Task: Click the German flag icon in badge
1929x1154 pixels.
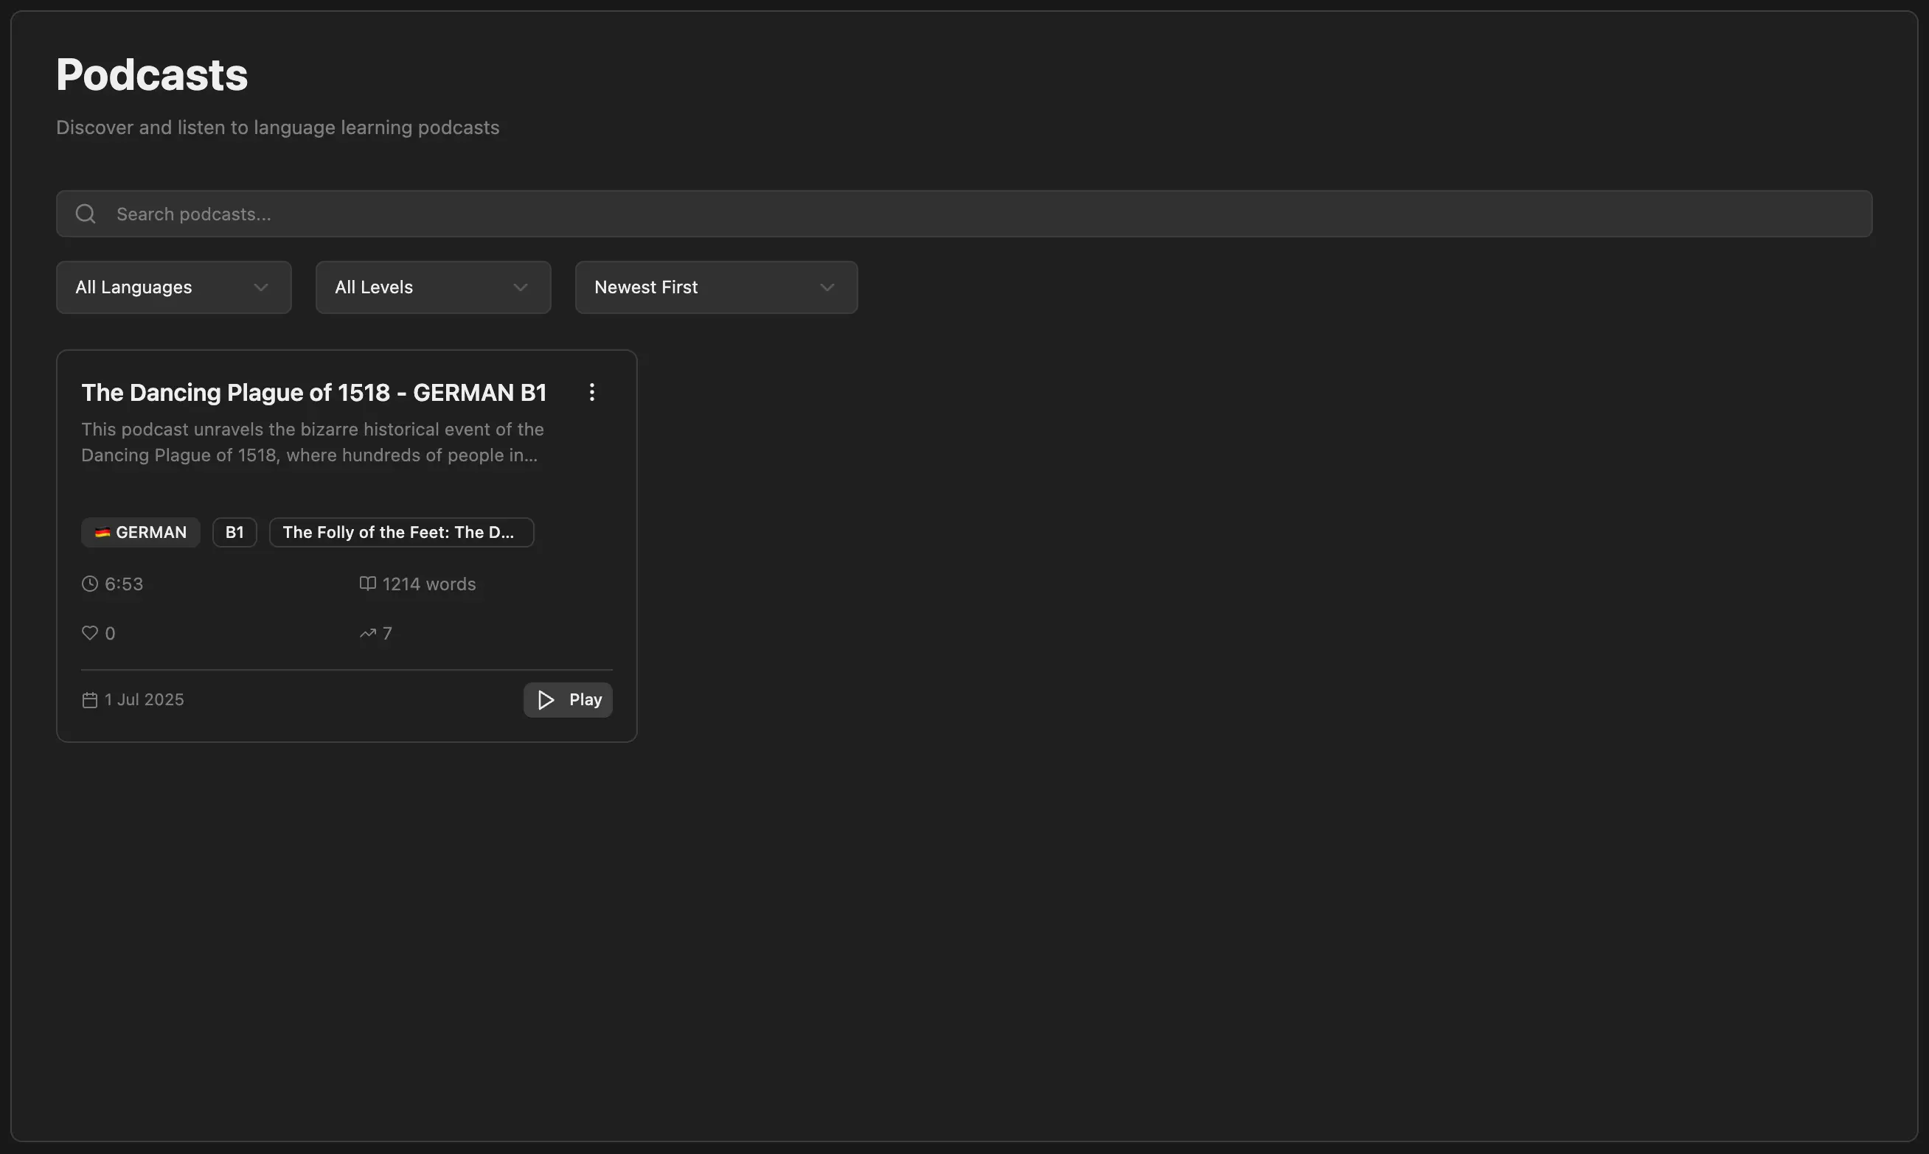Action: pos(102,533)
